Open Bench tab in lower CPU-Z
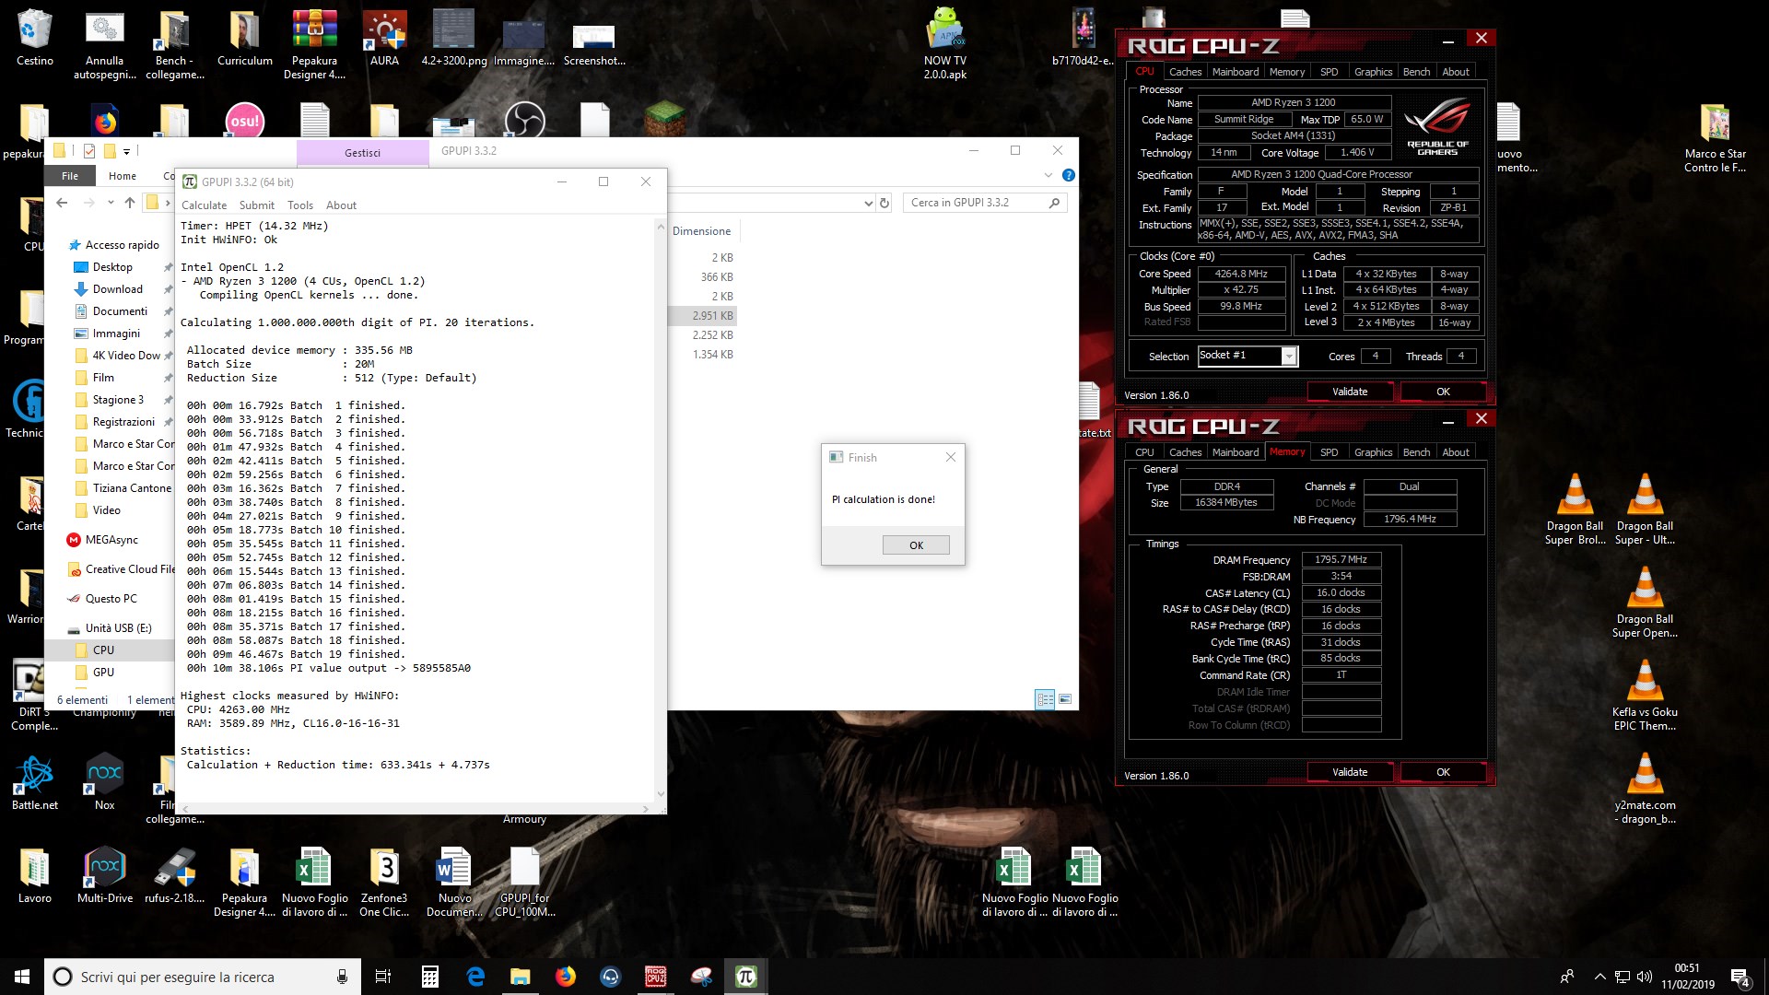 pyautogui.click(x=1416, y=451)
